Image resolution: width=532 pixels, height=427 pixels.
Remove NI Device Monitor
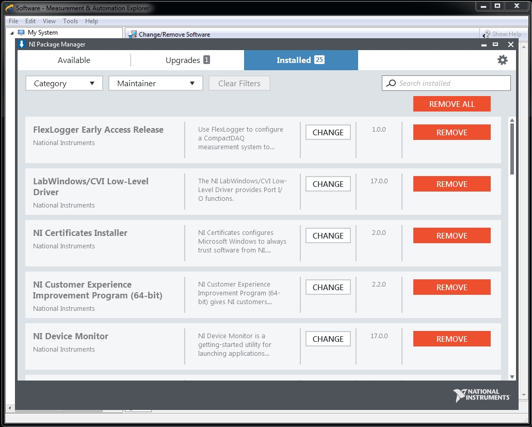[x=452, y=339]
